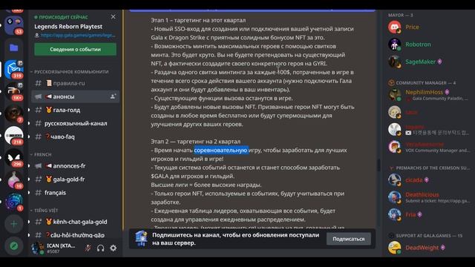Open pink potion server icon

[x=14, y=179]
